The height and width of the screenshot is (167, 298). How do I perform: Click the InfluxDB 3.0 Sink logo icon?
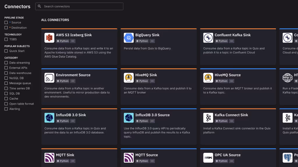pyautogui.click(x=49, y=118)
